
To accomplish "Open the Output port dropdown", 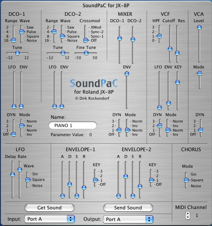I will (128, 219).
